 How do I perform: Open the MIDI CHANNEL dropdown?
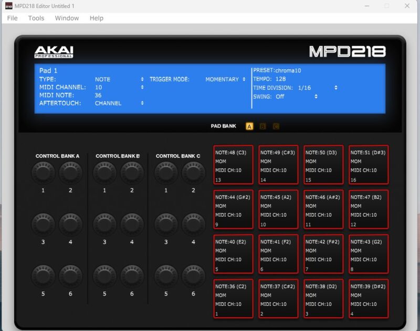pos(119,88)
